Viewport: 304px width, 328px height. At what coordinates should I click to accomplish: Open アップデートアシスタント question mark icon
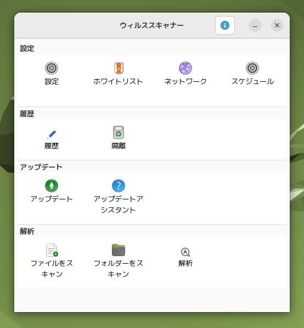click(119, 186)
